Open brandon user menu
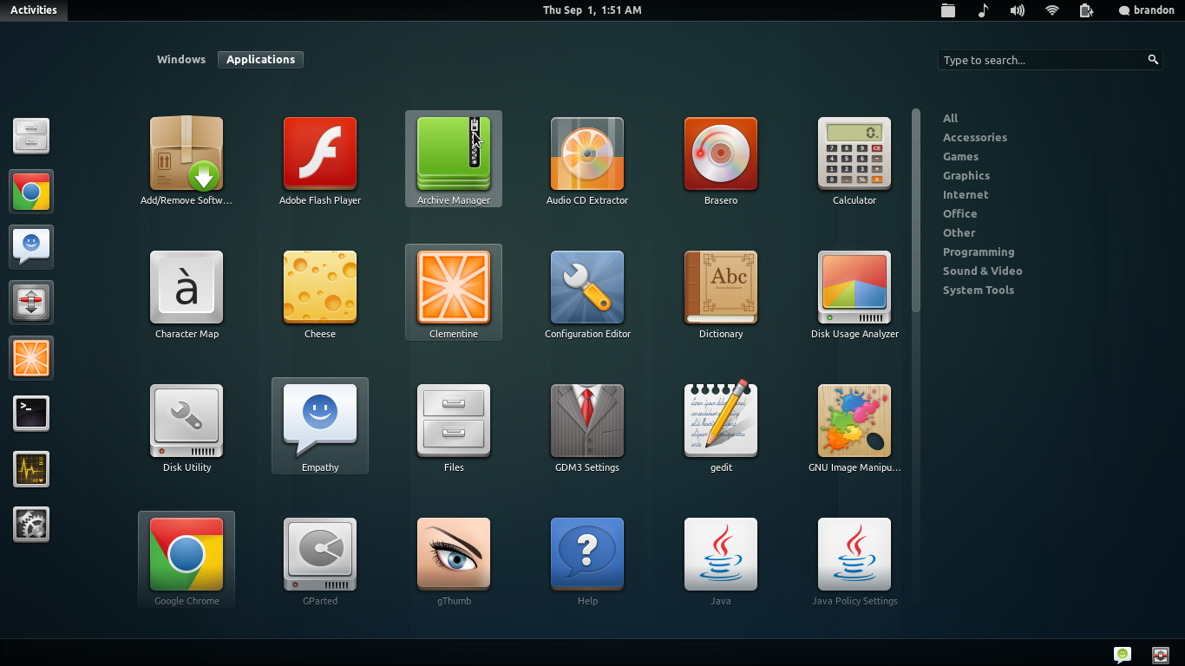The image size is (1185, 666). (x=1147, y=10)
